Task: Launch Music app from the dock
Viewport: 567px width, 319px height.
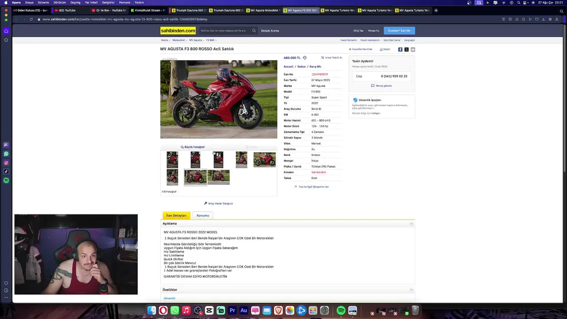Action: point(186,311)
